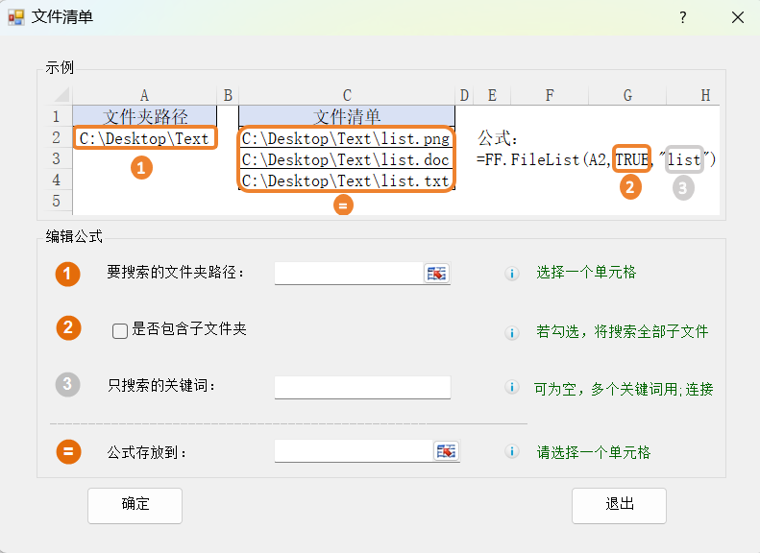Click info icon next to 请选择一个单元格

tap(512, 451)
